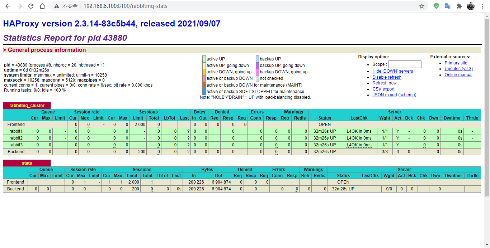The image size is (490, 248).
Task: Open the JSON export link
Action: pyautogui.click(x=385, y=95)
